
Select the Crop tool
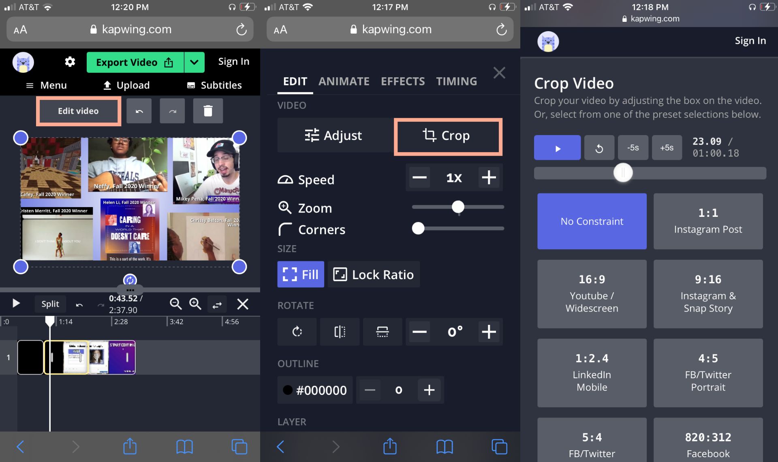(448, 136)
